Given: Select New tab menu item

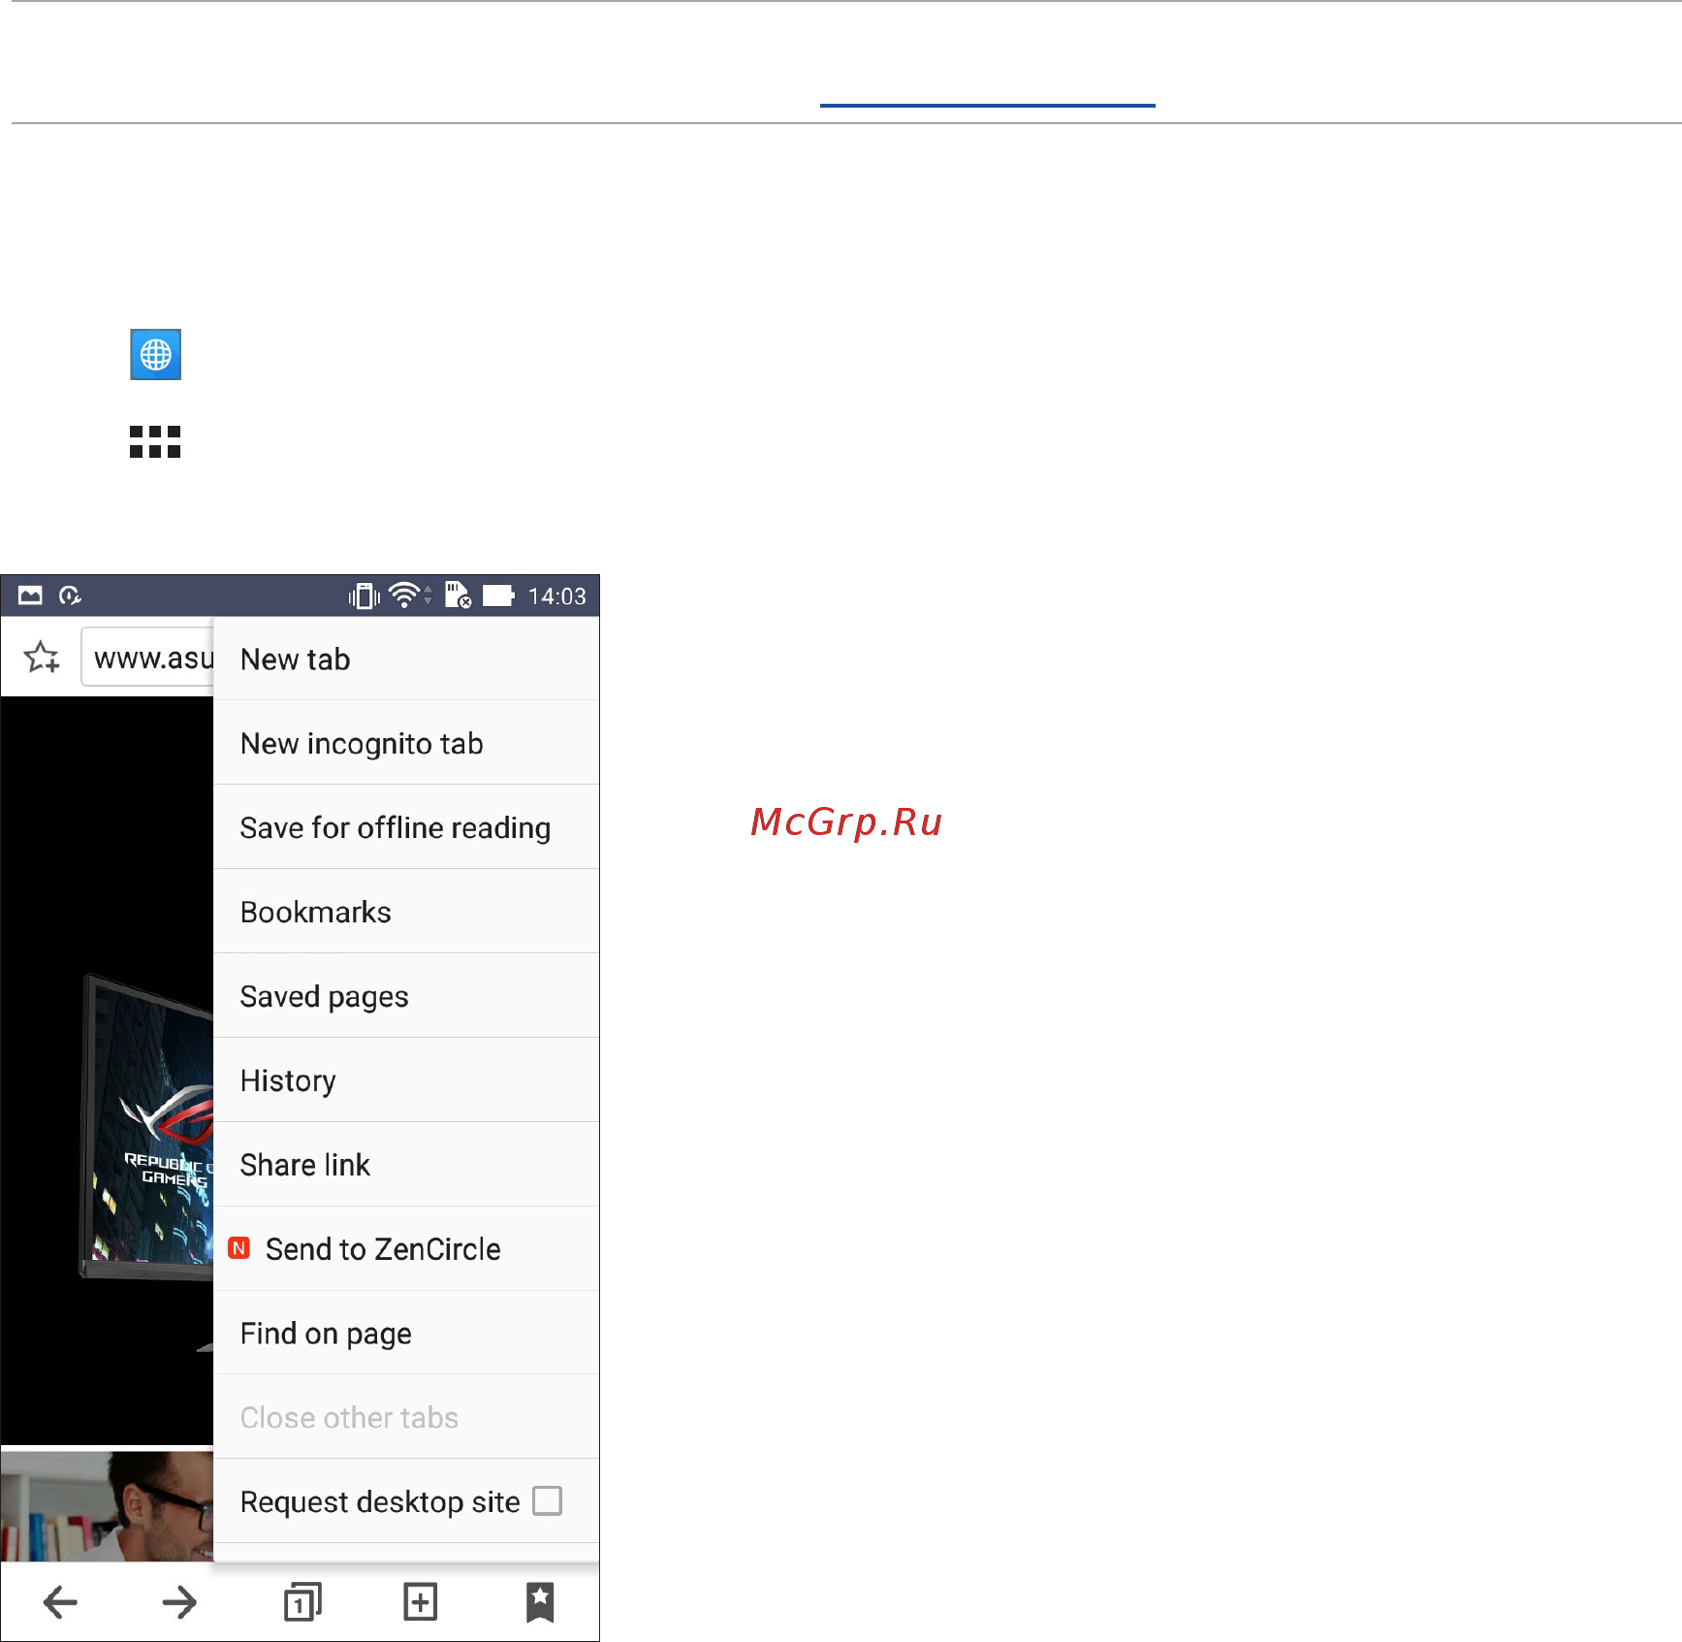Looking at the screenshot, I should (406, 659).
